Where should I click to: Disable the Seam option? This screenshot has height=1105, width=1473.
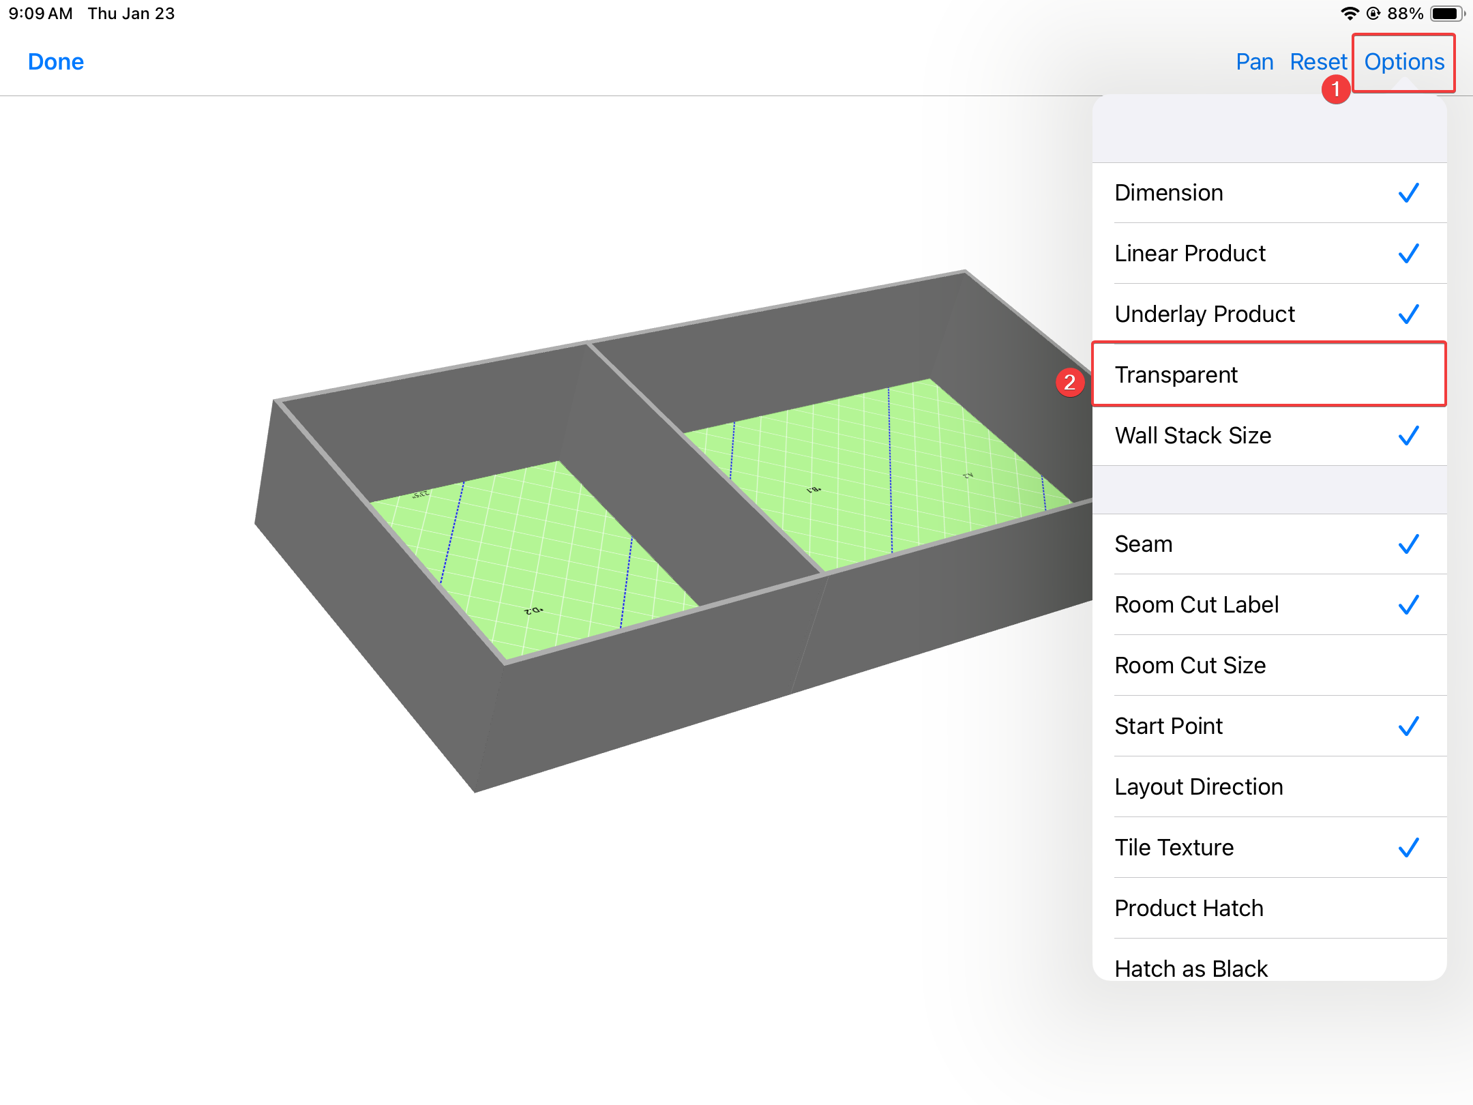tap(1268, 544)
